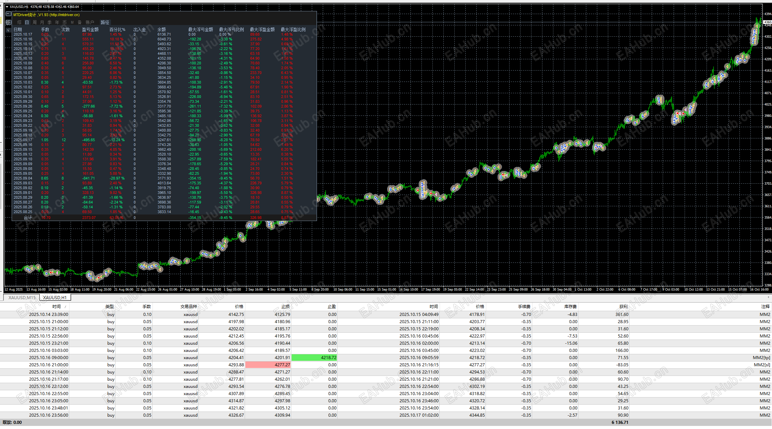Switch to the 周 weekly statistics tab
772x429 pixels.
[34, 22]
